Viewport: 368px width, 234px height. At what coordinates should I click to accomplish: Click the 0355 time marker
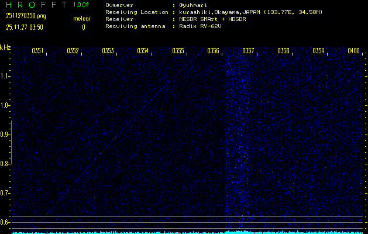(178, 51)
